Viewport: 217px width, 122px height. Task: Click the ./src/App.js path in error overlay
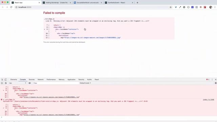coord(49,19)
